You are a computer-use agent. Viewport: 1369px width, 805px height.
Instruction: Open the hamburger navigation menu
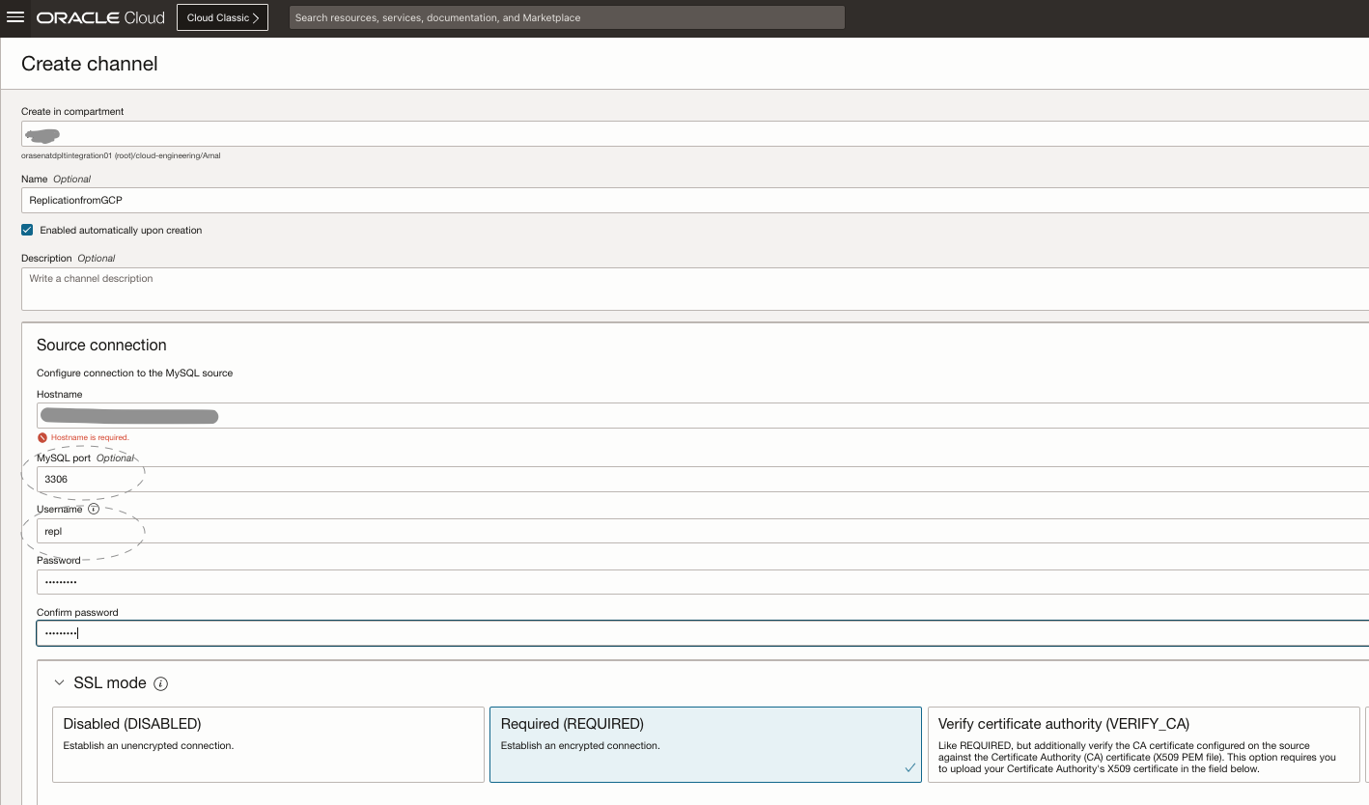coord(15,17)
